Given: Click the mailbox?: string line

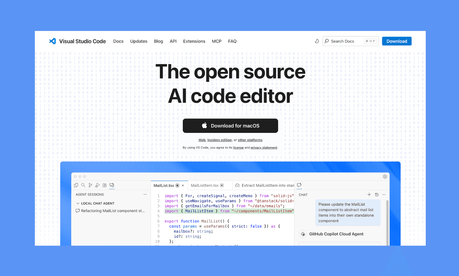Looking at the screenshot, I should [193, 231].
